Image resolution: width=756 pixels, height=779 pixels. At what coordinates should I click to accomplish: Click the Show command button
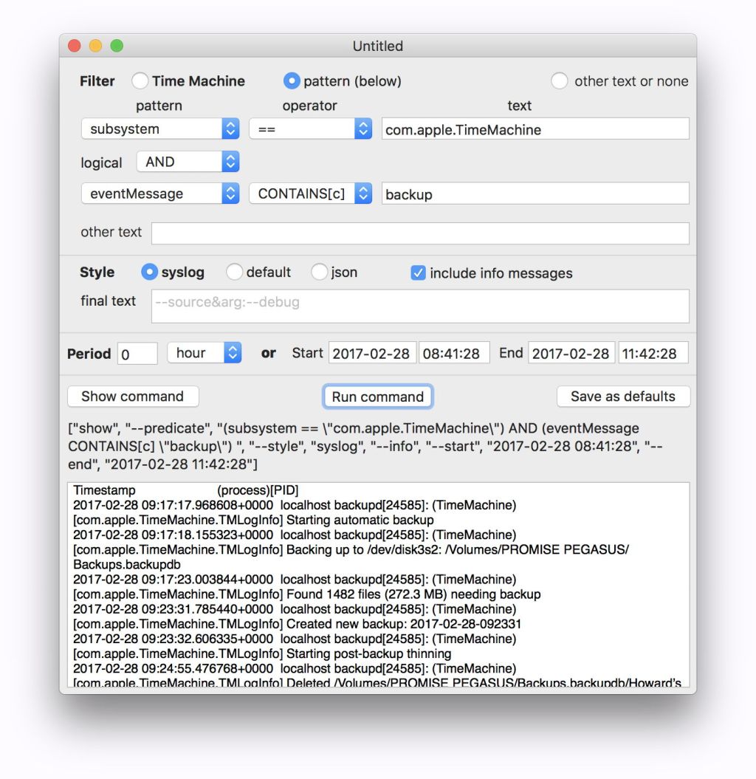pos(133,397)
